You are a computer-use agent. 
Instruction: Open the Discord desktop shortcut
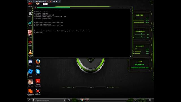coord(30,63)
